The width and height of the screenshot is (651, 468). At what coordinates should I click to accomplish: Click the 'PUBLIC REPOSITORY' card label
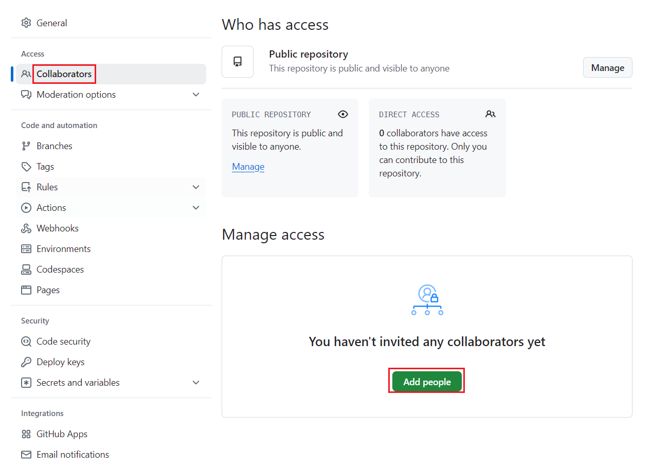coord(272,115)
